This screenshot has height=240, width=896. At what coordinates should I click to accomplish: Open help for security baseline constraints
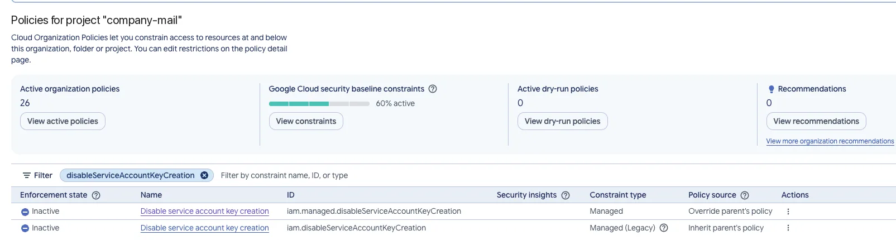click(x=433, y=89)
